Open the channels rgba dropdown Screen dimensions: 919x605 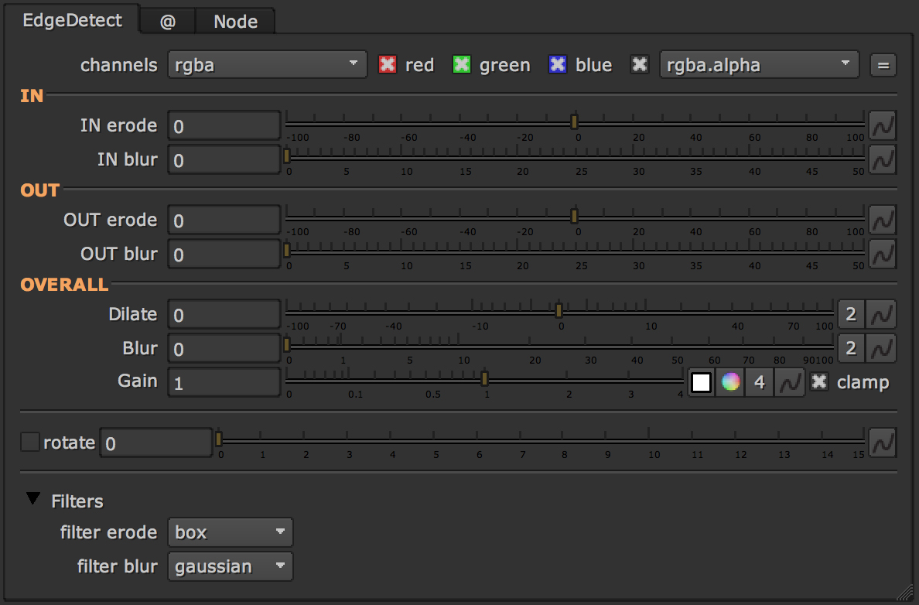point(267,65)
